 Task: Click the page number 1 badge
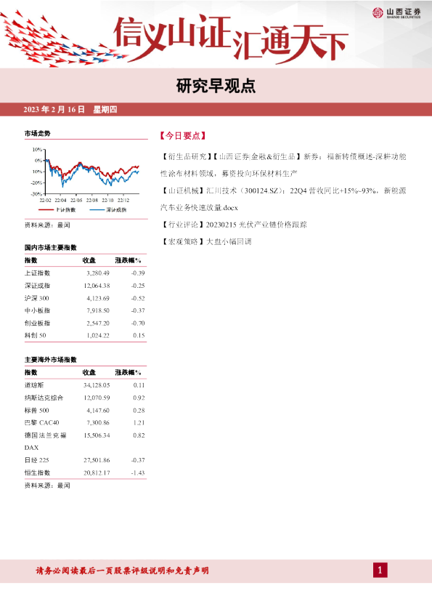click(380, 571)
